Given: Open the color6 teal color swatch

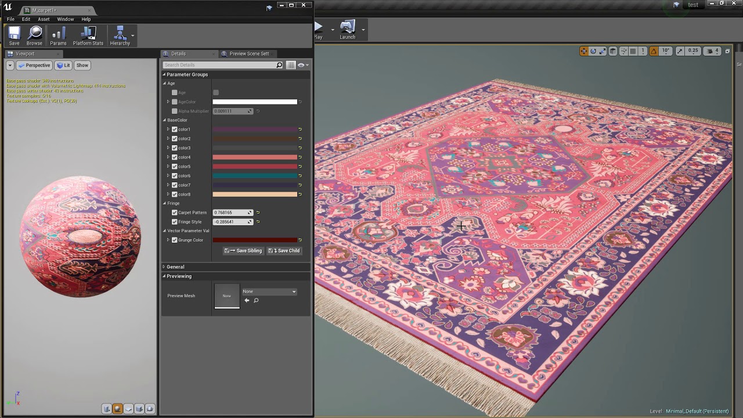Looking at the screenshot, I should click(255, 176).
